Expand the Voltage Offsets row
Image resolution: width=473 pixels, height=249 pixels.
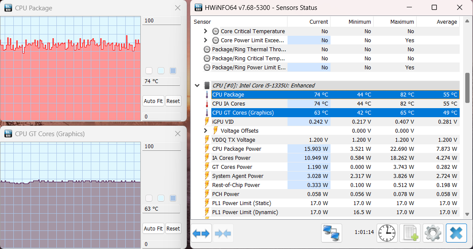205,131
